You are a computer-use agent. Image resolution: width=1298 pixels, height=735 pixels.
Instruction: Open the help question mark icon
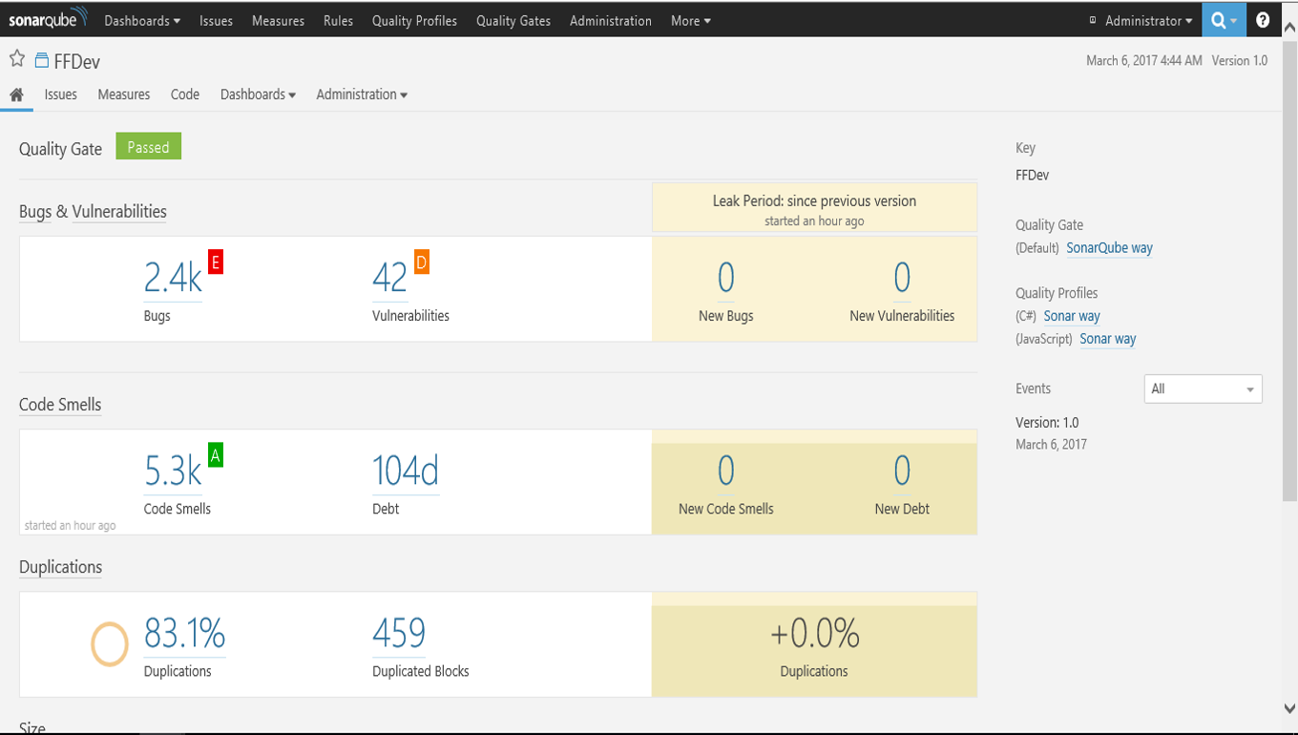1263,20
